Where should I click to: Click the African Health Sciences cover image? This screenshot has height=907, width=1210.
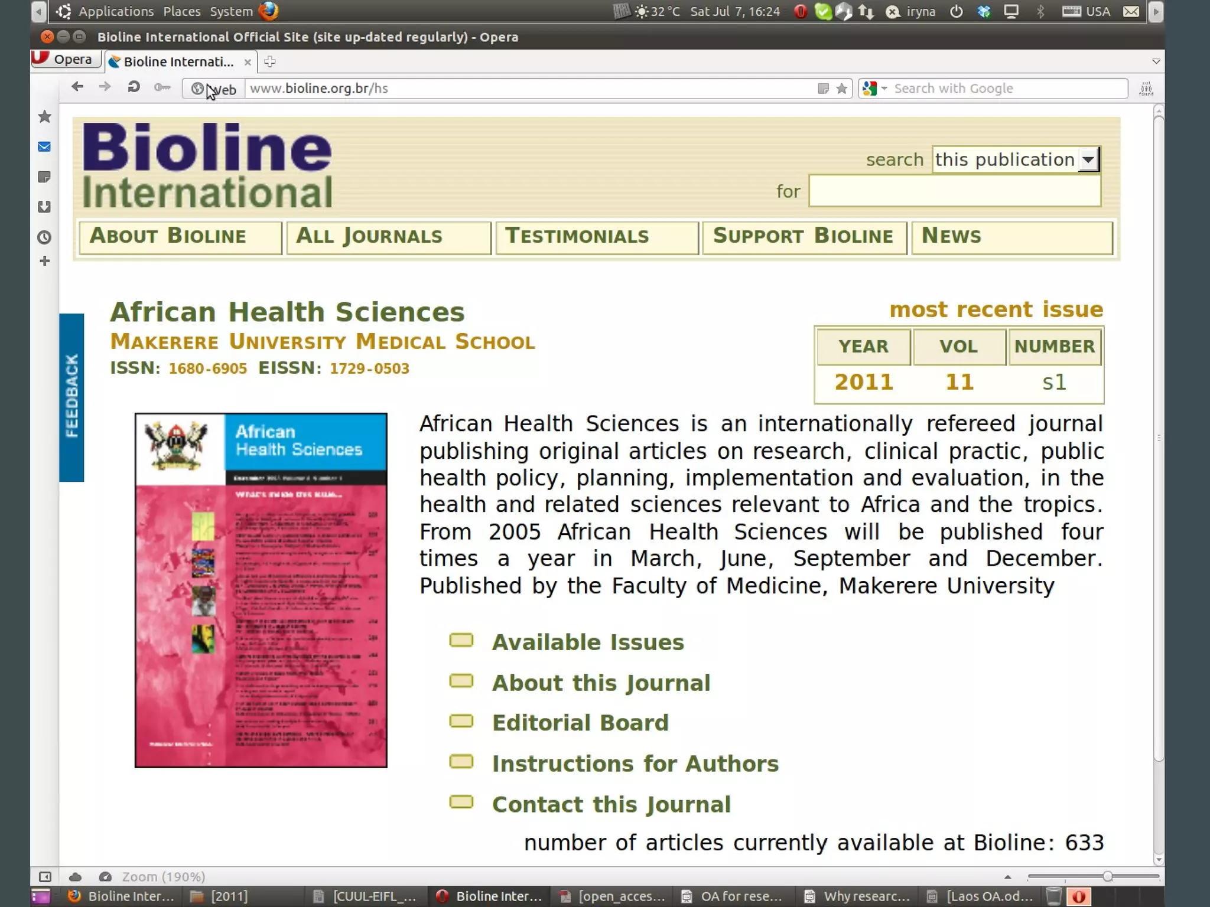[261, 590]
